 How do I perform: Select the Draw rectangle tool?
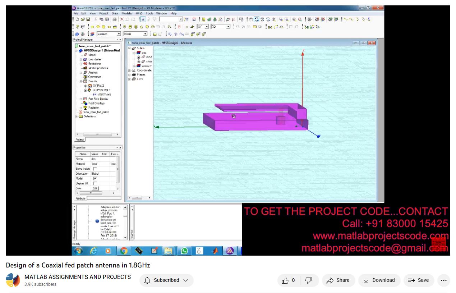point(92,27)
